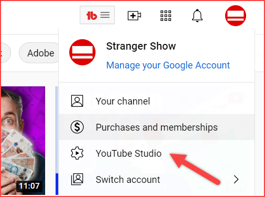Select Your channel menu entry
The height and width of the screenshot is (197, 265).
click(156, 101)
